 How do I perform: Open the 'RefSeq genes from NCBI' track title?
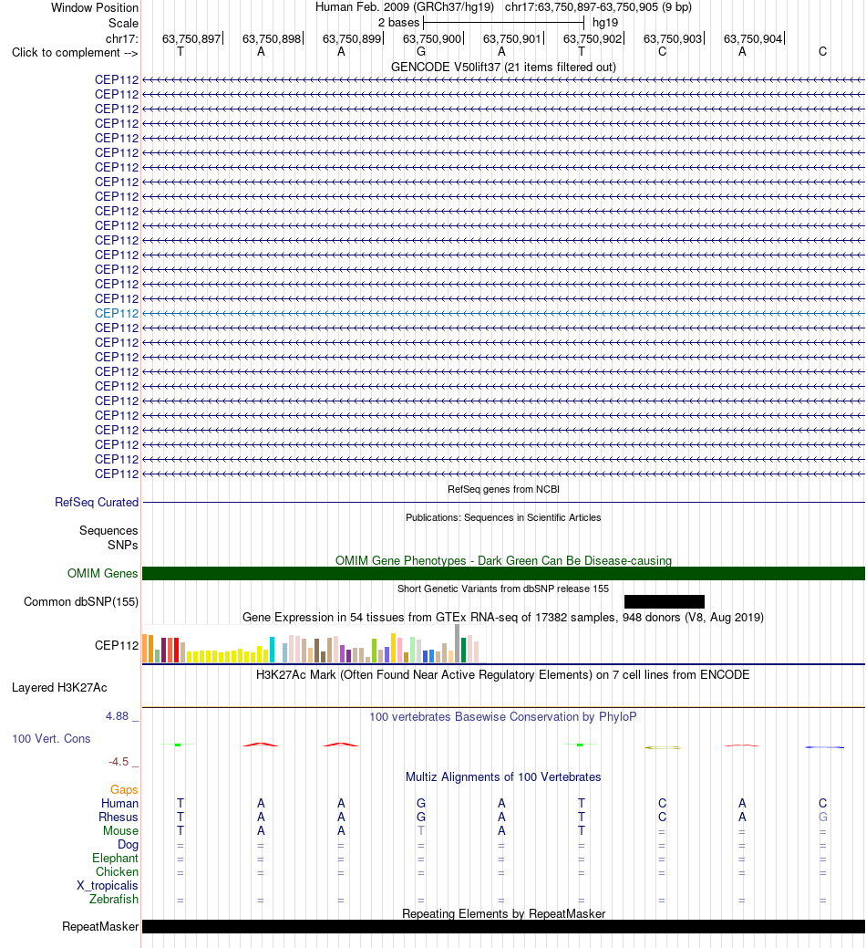click(x=503, y=489)
